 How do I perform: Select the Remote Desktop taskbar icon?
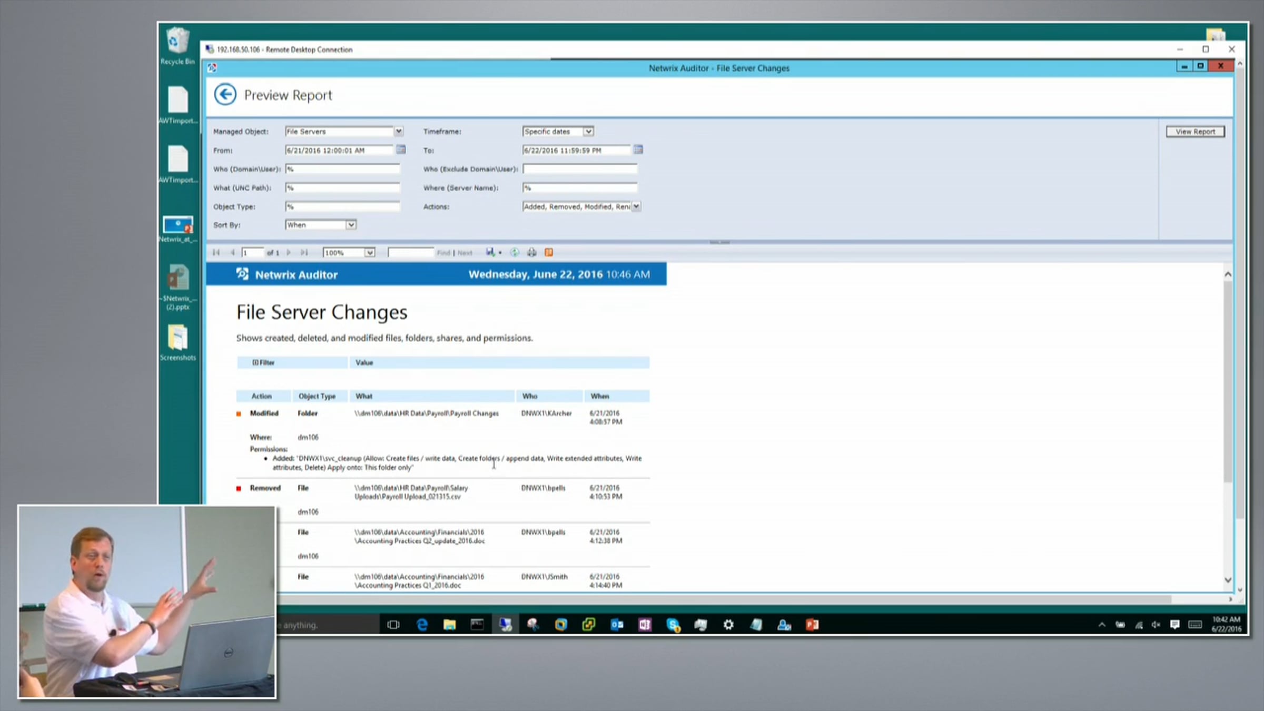505,625
